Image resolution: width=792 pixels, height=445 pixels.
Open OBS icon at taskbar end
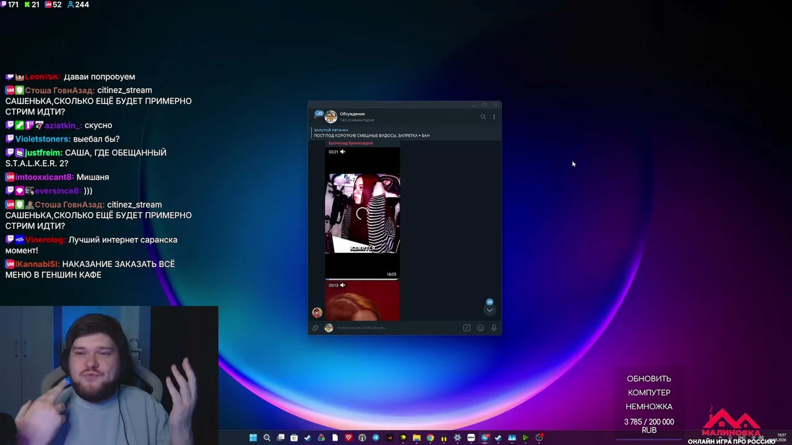[539, 438]
